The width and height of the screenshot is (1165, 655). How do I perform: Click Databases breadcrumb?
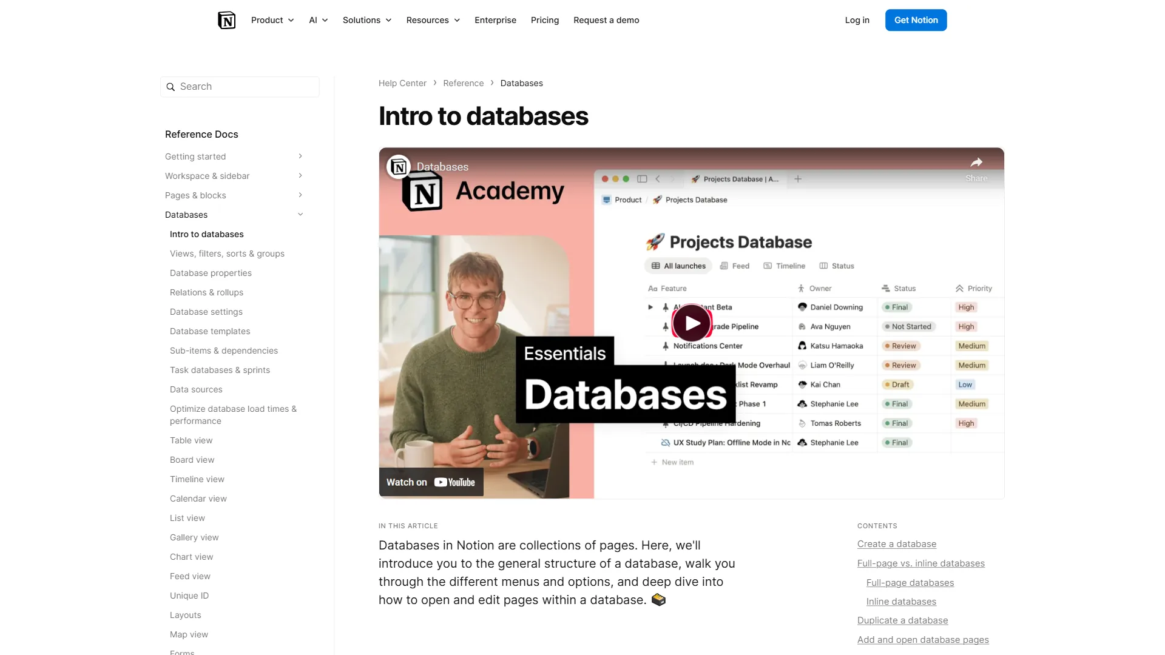(x=521, y=83)
